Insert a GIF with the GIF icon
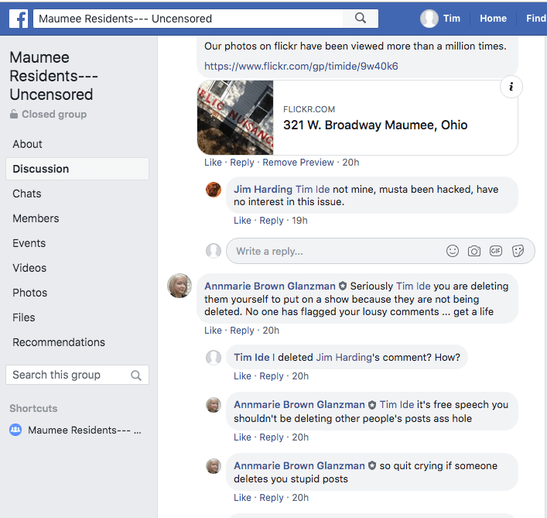Image resolution: width=547 pixels, height=518 pixels. click(496, 251)
